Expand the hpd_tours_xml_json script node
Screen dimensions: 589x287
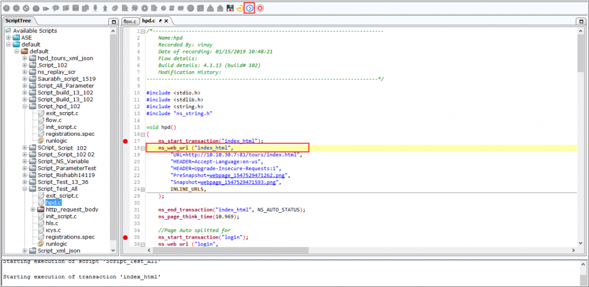point(25,58)
